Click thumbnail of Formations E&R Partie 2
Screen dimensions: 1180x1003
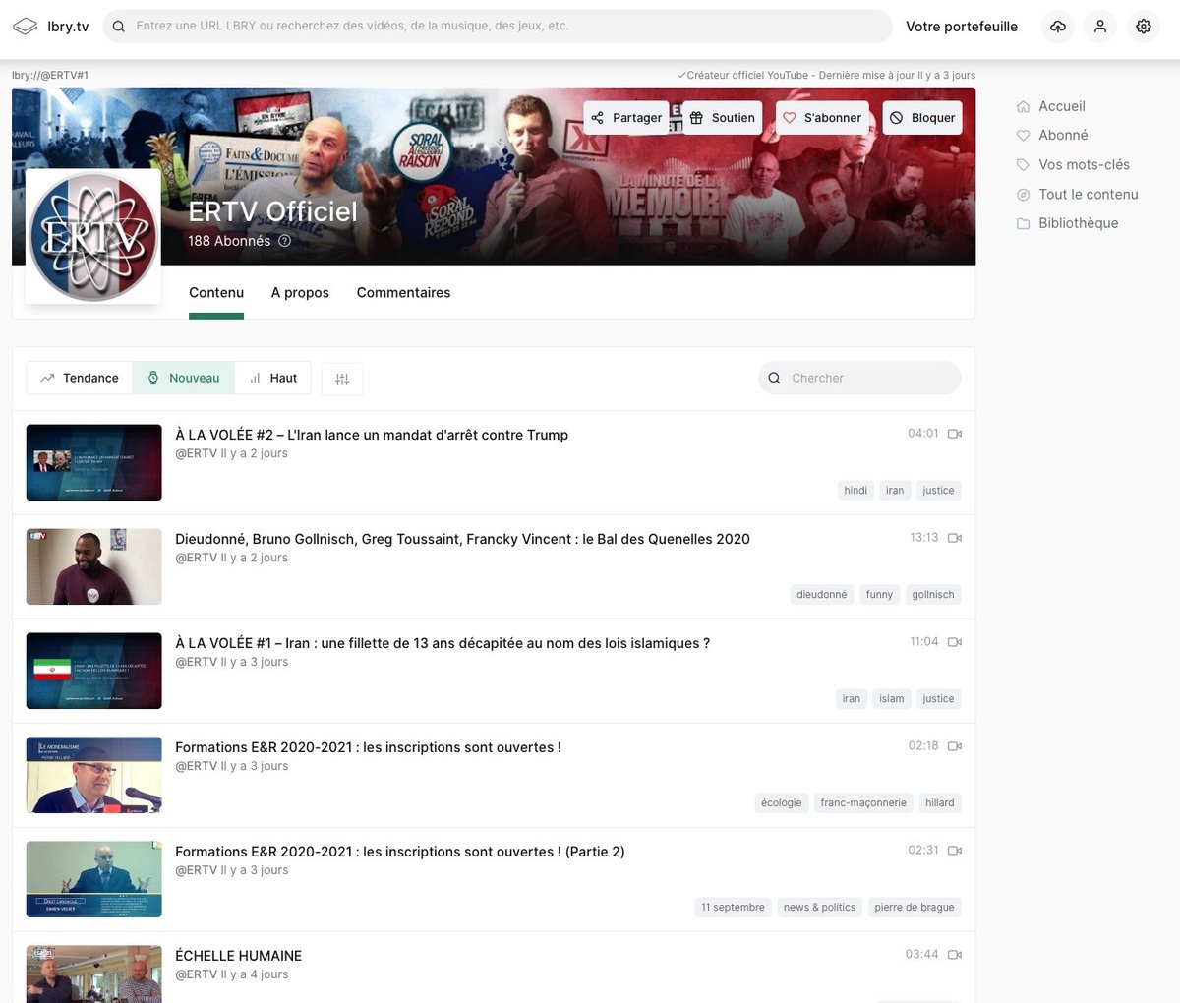click(93, 879)
